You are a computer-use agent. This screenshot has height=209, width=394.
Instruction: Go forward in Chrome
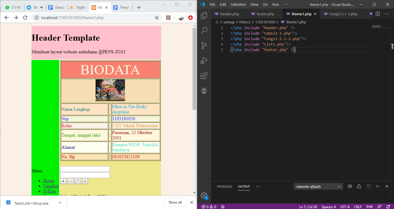pos(16,18)
